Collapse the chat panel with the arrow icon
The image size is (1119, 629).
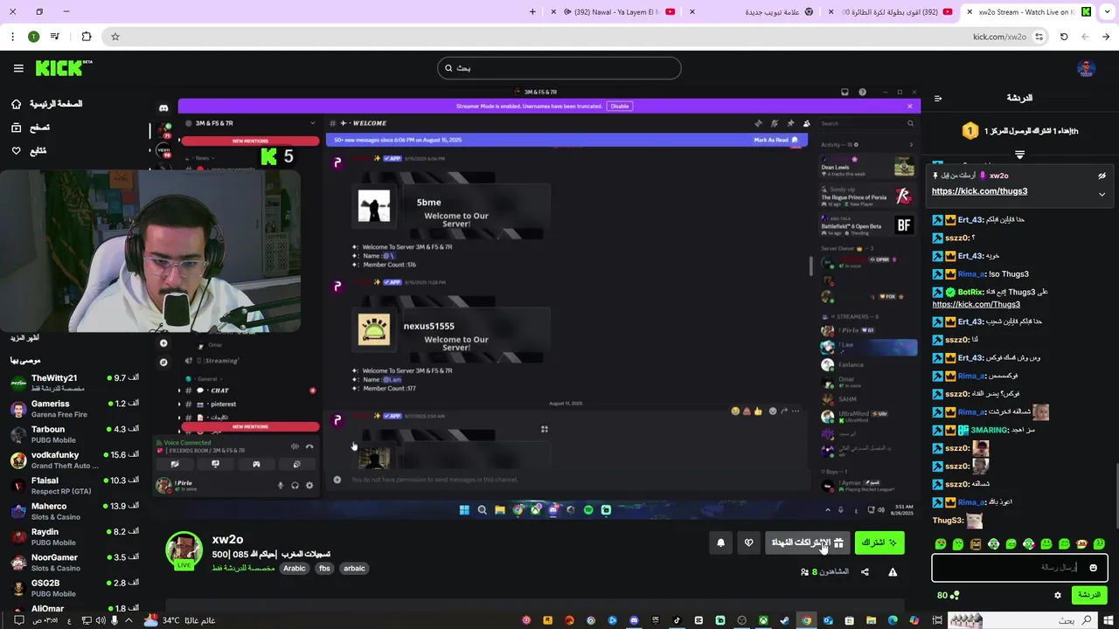click(938, 99)
